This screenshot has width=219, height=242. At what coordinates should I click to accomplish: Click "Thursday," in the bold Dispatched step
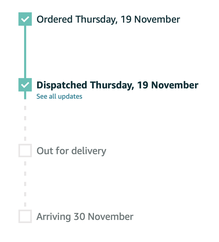(x=111, y=85)
